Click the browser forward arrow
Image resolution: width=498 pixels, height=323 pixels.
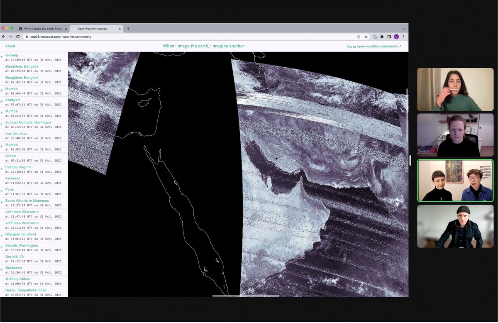pos(11,37)
